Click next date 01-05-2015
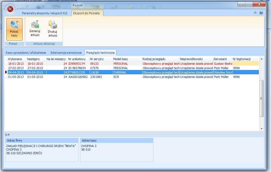 point(35,77)
